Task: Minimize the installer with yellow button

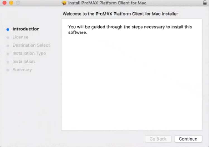Action: [11, 3]
